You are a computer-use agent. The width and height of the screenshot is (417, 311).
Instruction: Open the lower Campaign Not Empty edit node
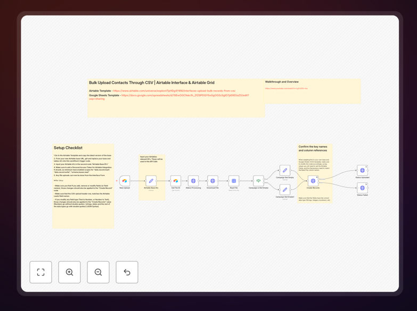click(285, 190)
